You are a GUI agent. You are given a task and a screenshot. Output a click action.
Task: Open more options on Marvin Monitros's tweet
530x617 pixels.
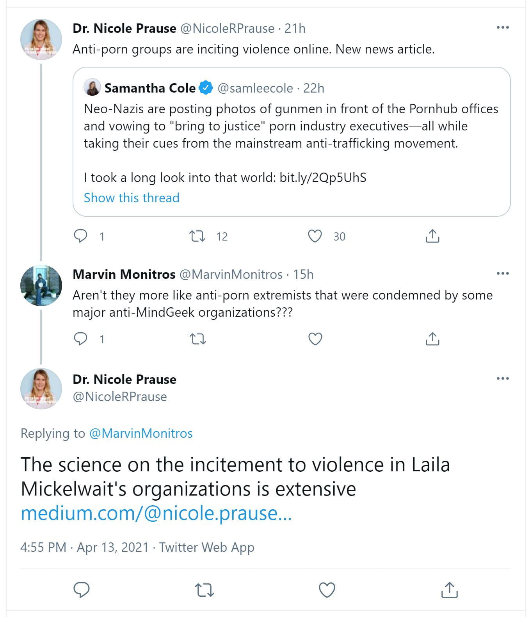point(503,273)
